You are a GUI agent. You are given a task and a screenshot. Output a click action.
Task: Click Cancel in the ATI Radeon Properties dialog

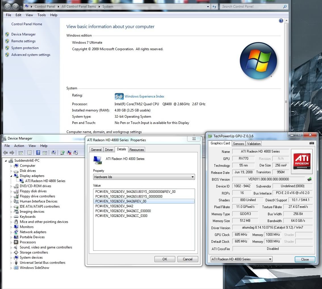pyautogui.click(x=188, y=259)
